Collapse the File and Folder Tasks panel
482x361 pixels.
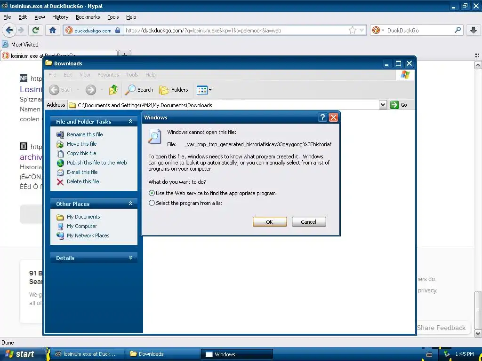[131, 121]
